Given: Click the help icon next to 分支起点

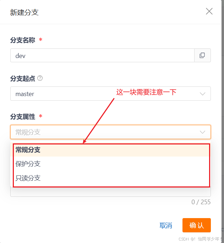Looking at the screenshot, I should pyautogui.click(x=40, y=78).
